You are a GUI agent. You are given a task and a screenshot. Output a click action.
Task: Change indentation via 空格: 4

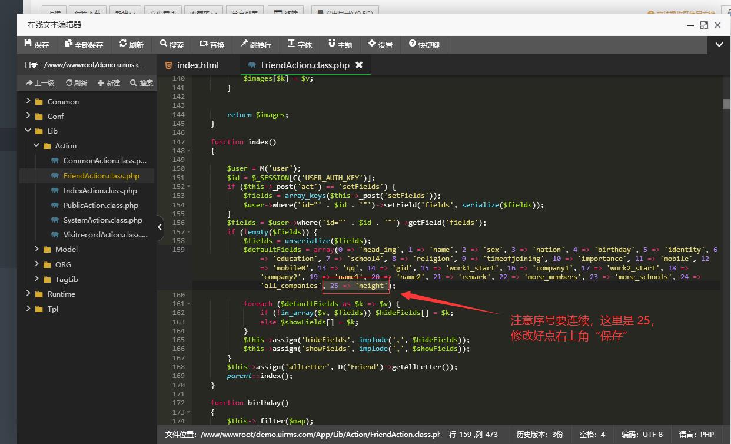[592, 435]
